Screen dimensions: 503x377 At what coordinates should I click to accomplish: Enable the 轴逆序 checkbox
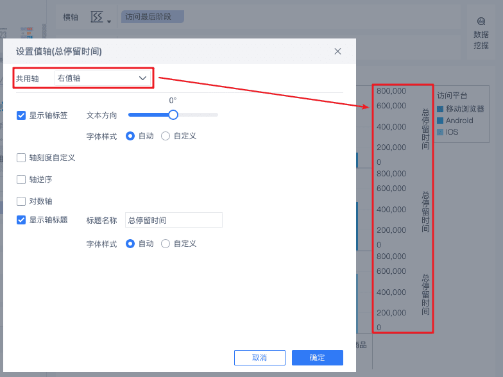click(21, 180)
